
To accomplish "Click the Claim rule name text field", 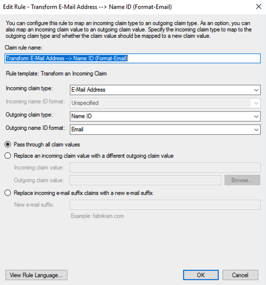I will click(132, 58).
